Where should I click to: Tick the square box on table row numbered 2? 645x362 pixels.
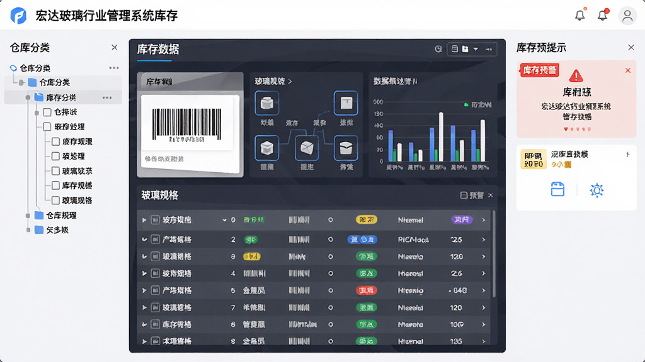(x=155, y=239)
